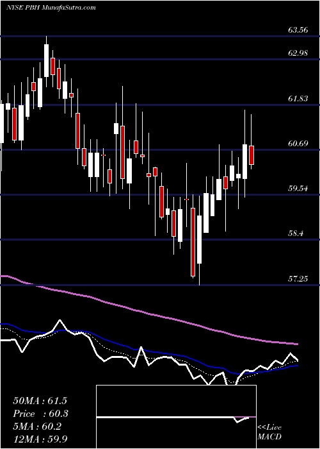Click the 61.83 price level label
The height and width of the screenshot is (449, 320).
(x=298, y=99)
